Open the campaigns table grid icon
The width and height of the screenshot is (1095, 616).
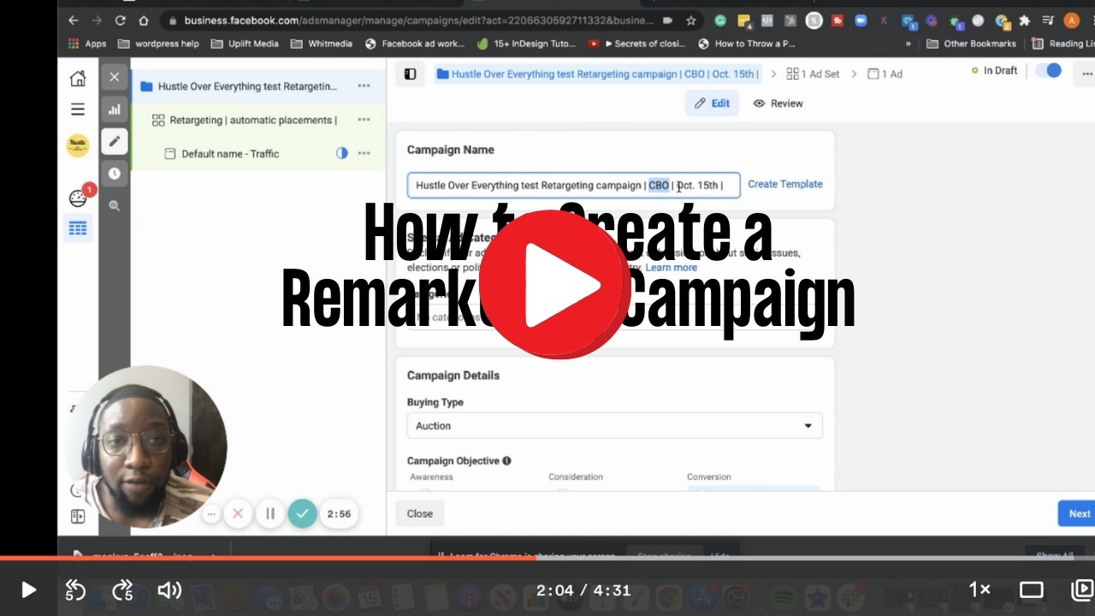coord(78,228)
